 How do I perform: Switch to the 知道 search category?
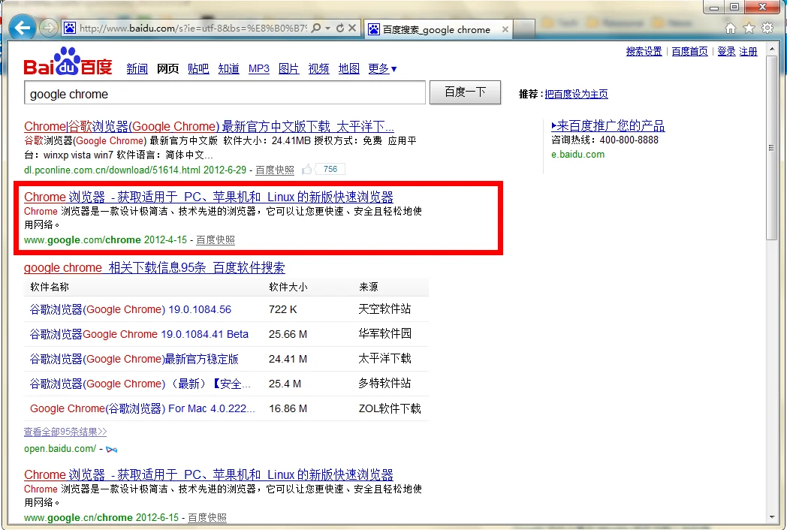[x=229, y=69]
